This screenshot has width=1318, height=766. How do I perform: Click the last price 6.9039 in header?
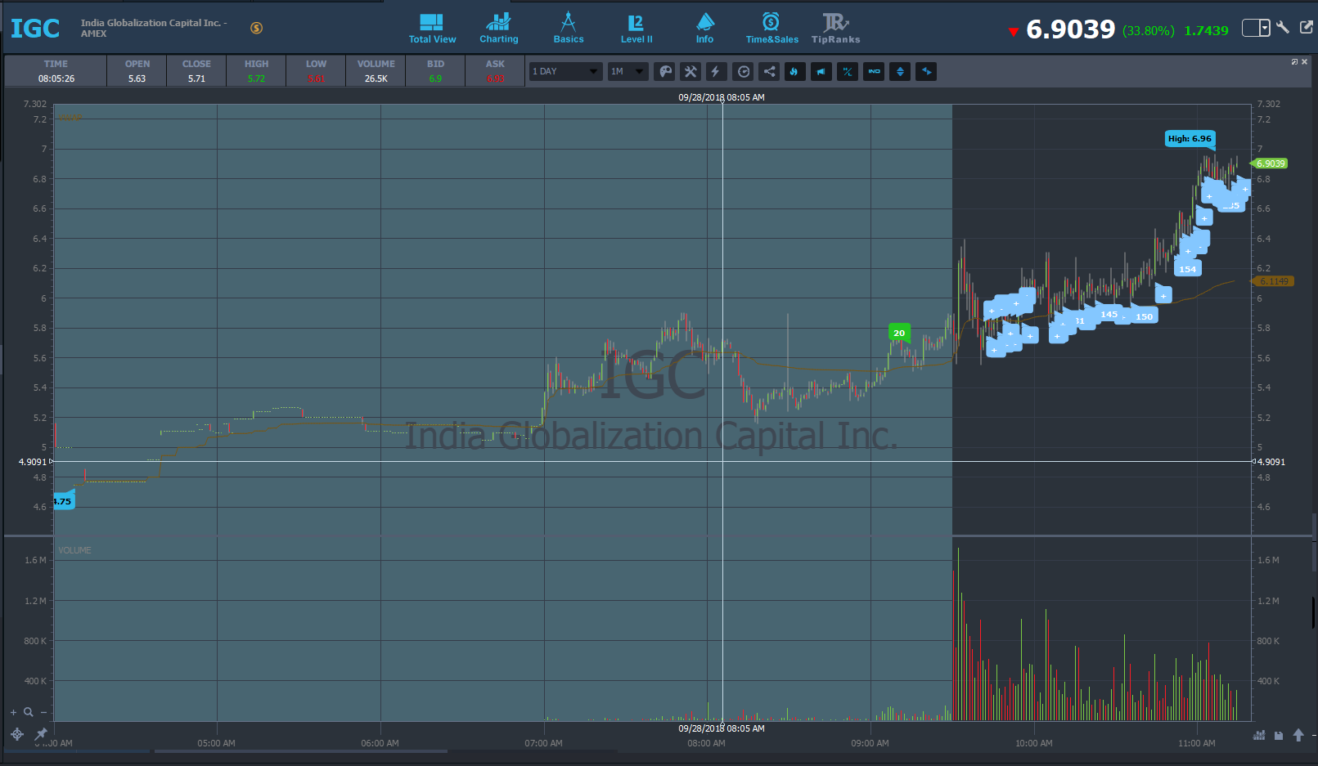pyautogui.click(x=1071, y=29)
